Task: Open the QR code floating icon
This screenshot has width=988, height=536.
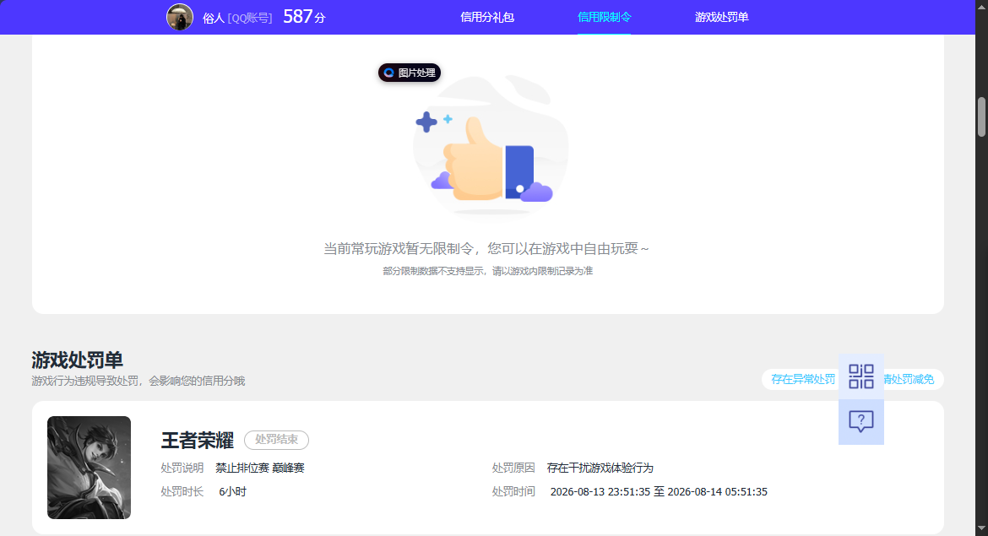Action: [860, 376]
